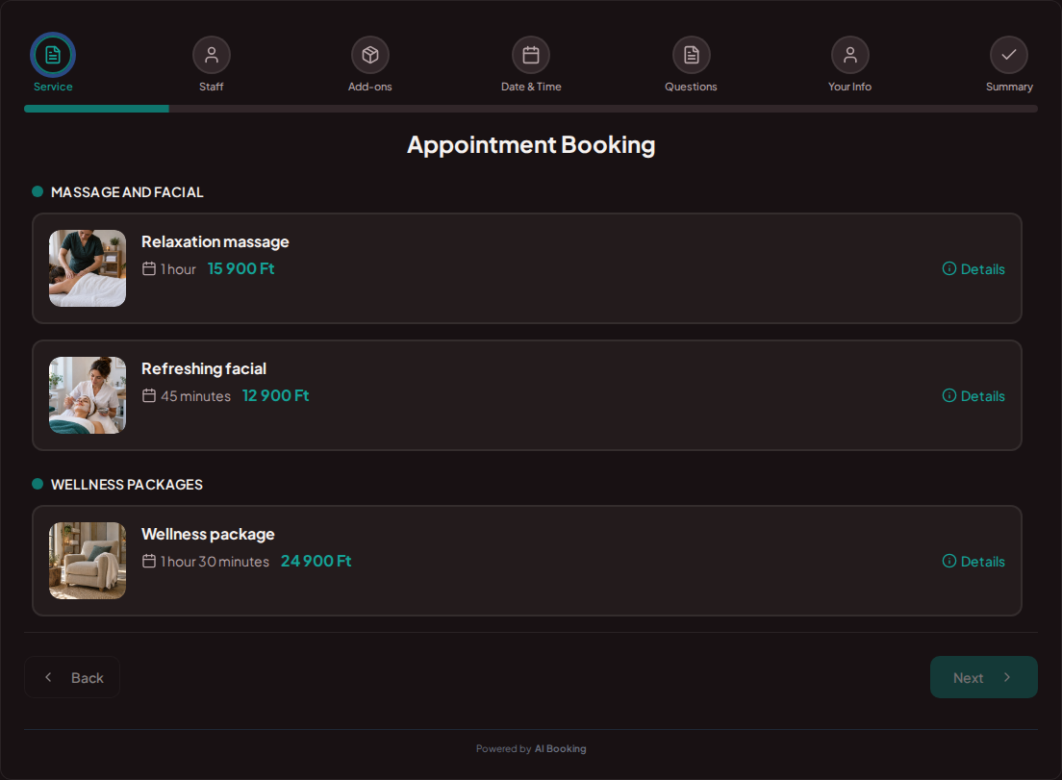Image resolution: width=1062 pixels, height=780 pixels.
Task: Go to the Add-ons box icon
Action: [x=369, y=55]
